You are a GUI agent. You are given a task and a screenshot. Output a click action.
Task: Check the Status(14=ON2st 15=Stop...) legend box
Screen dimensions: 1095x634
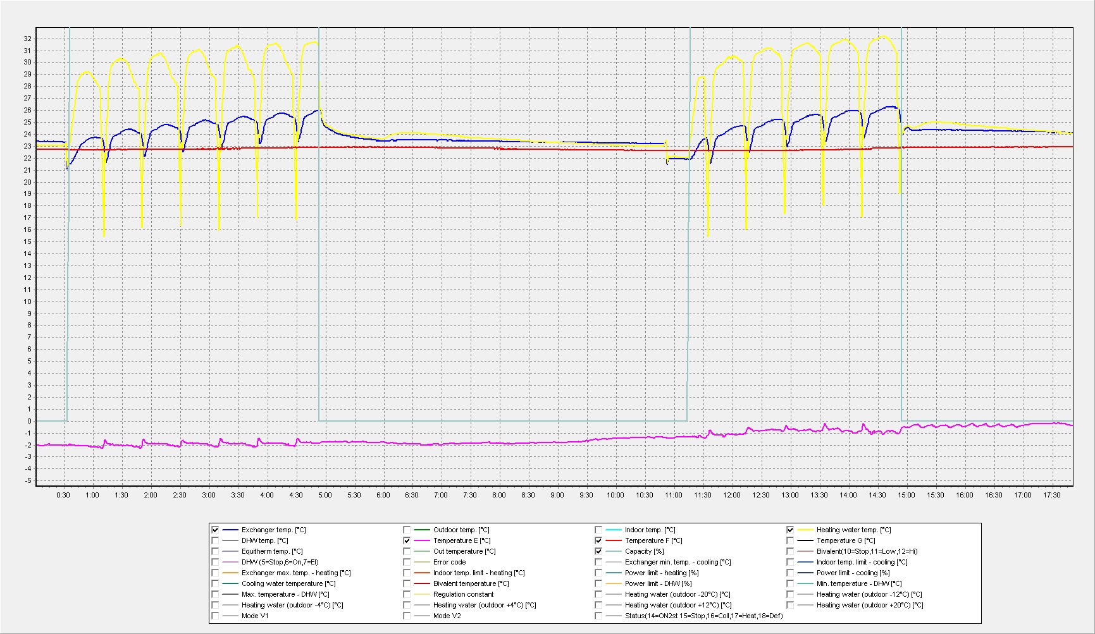pos(598,616)
